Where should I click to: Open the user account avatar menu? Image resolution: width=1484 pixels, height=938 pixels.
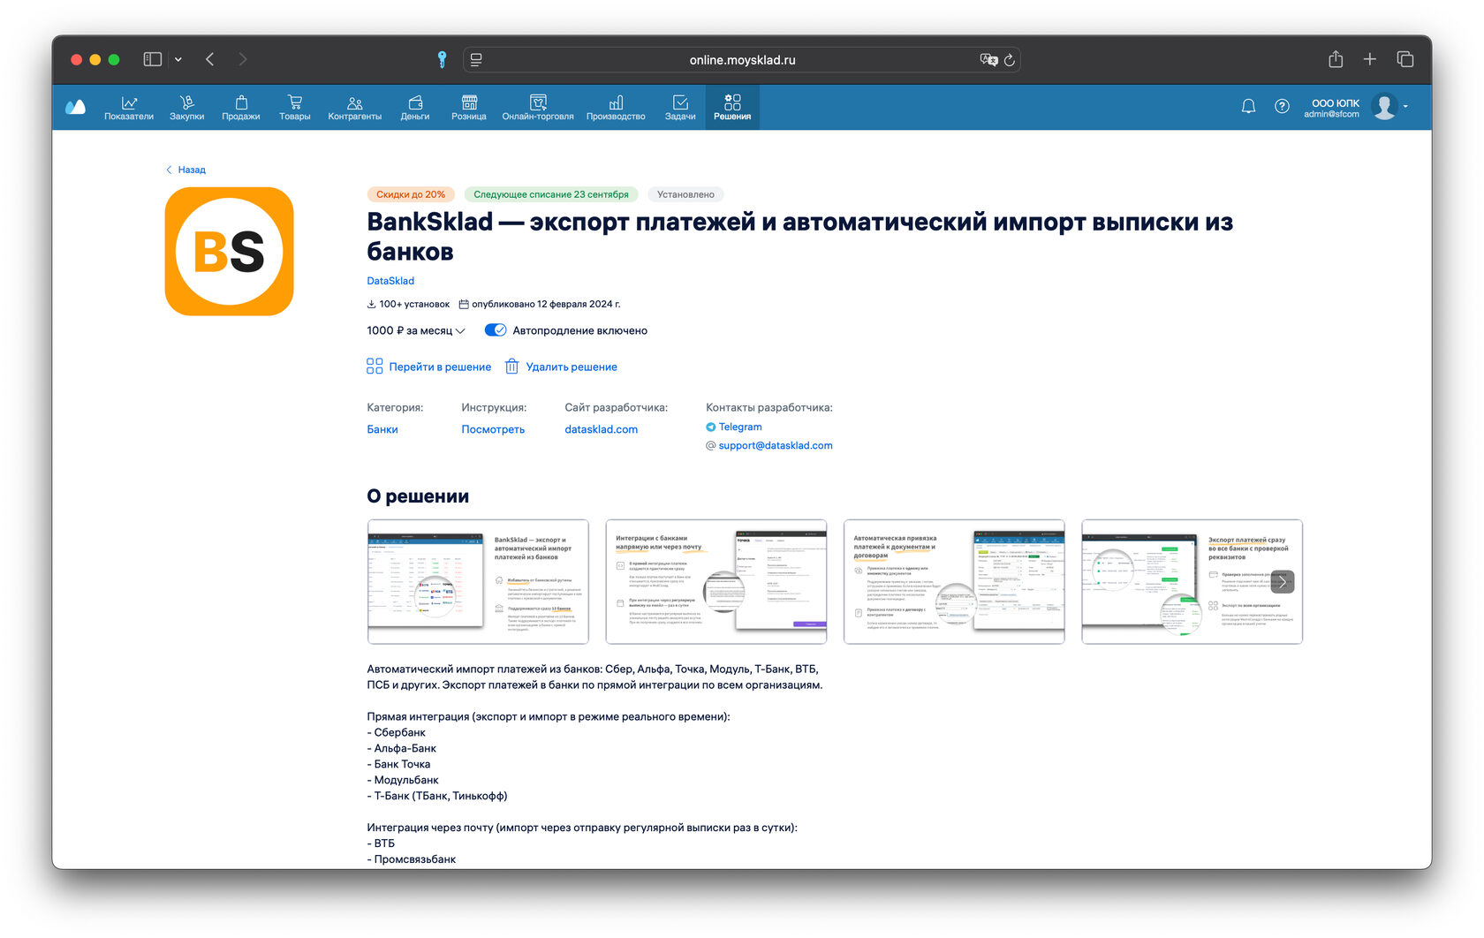tap(1389, 107)
